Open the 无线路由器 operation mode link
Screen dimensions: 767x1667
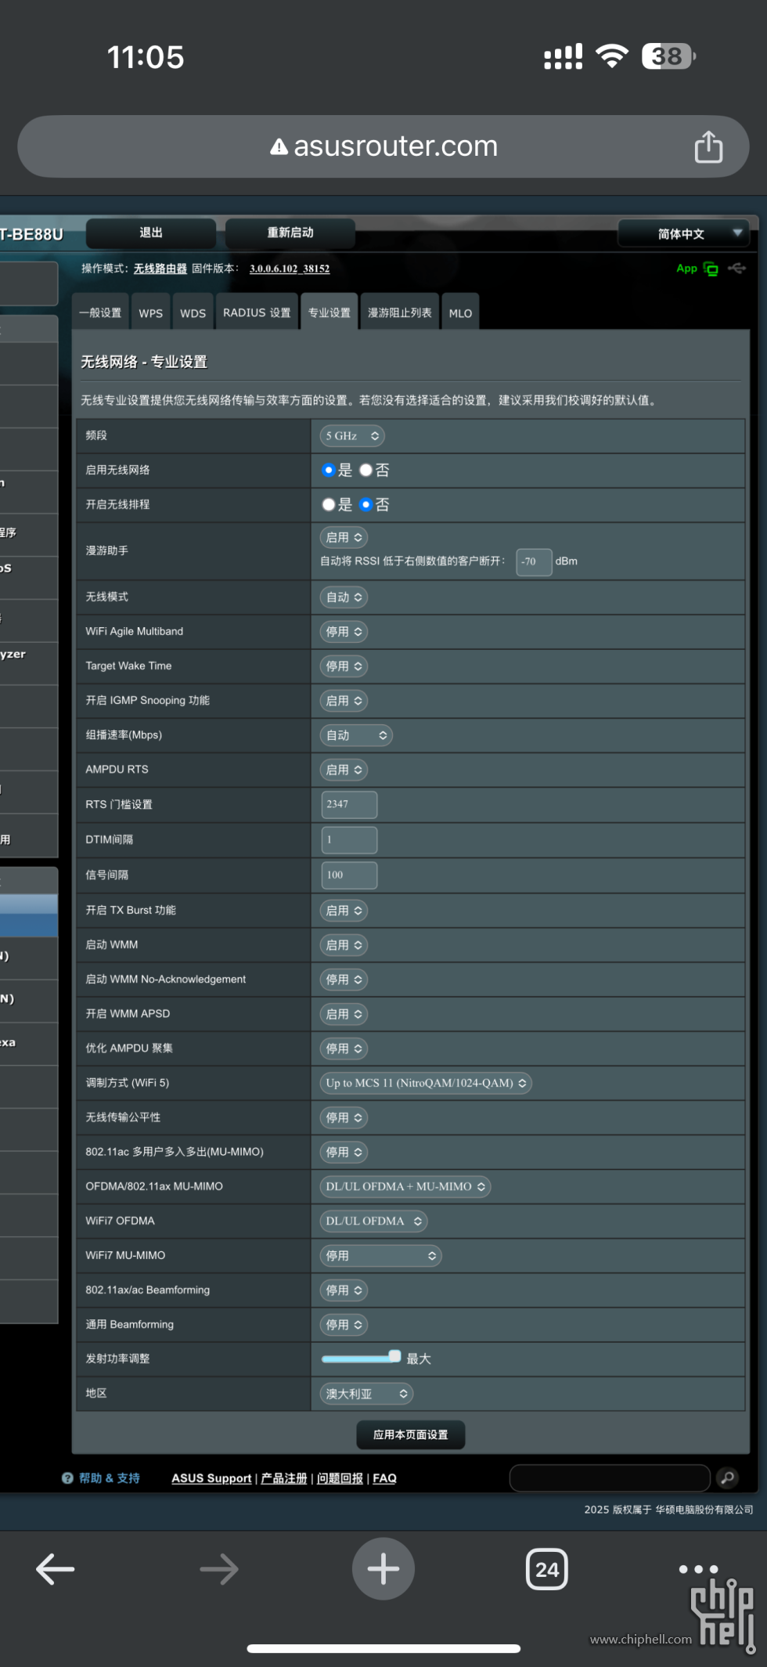(160, 269)
